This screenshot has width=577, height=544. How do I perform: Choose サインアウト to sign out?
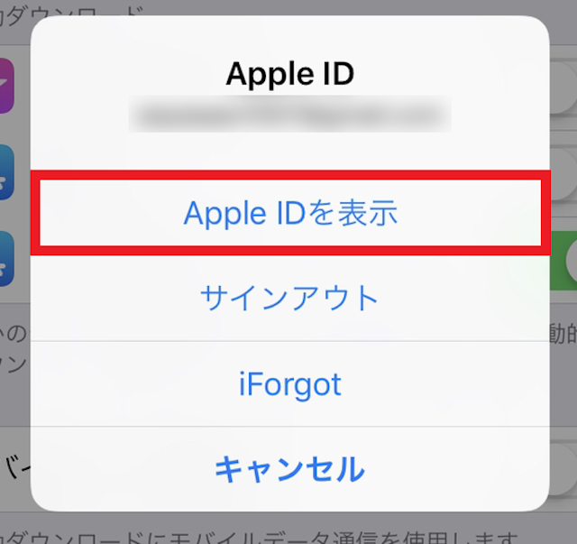tap(290, 298)
